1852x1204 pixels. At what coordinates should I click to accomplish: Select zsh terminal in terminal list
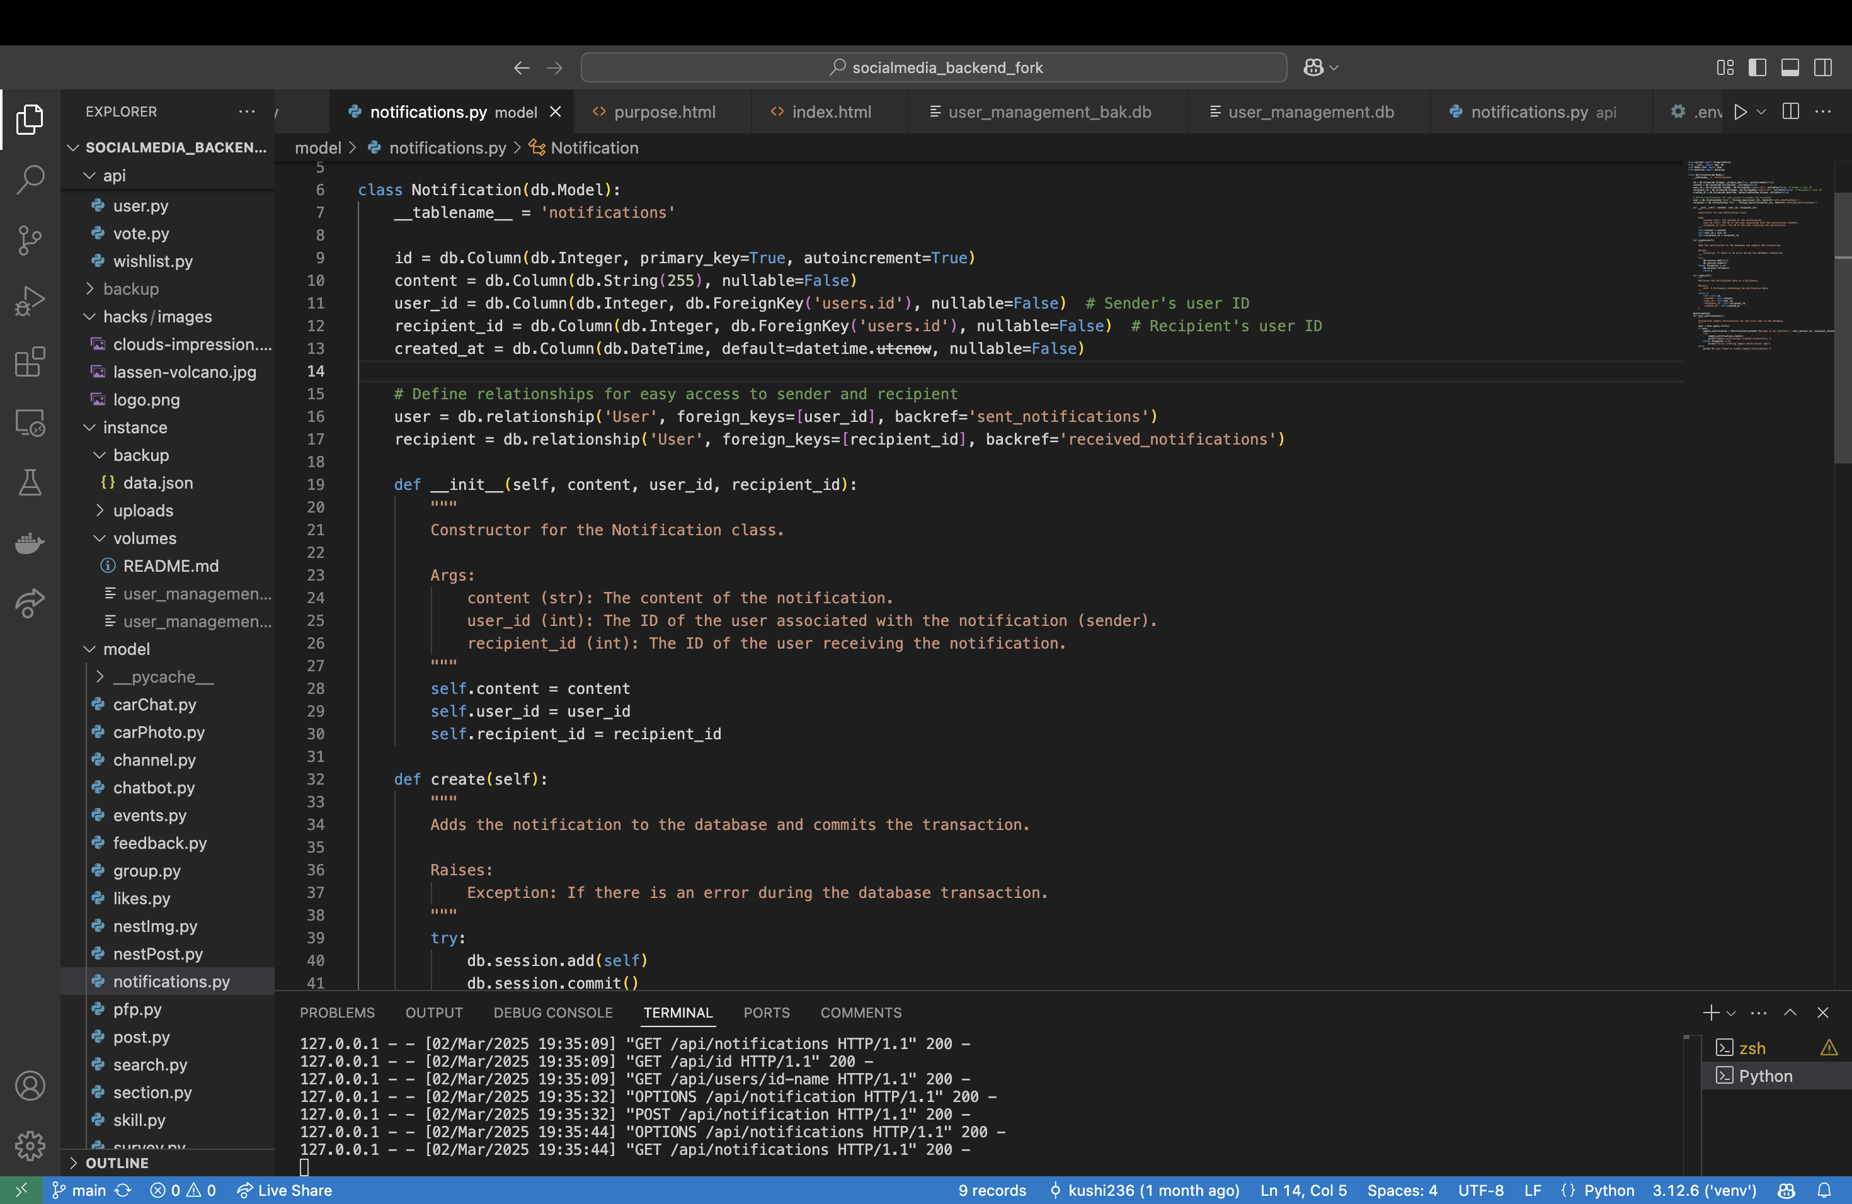tap(1776, 1048)
